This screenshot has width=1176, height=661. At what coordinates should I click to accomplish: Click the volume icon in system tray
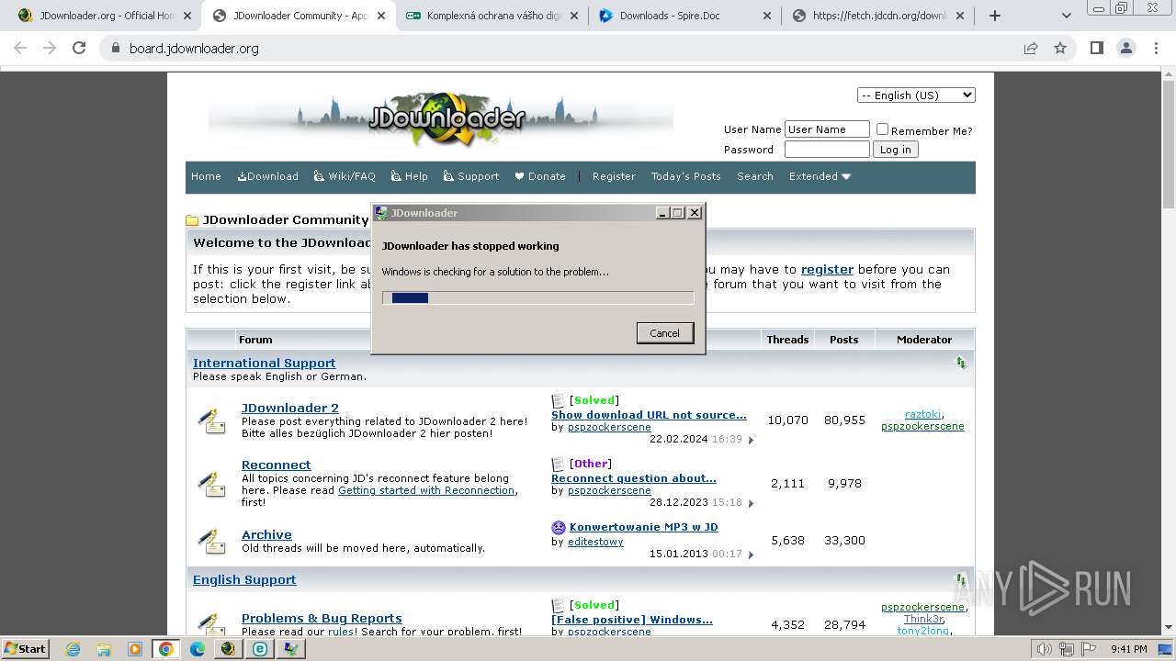(x=1044, y=649)
